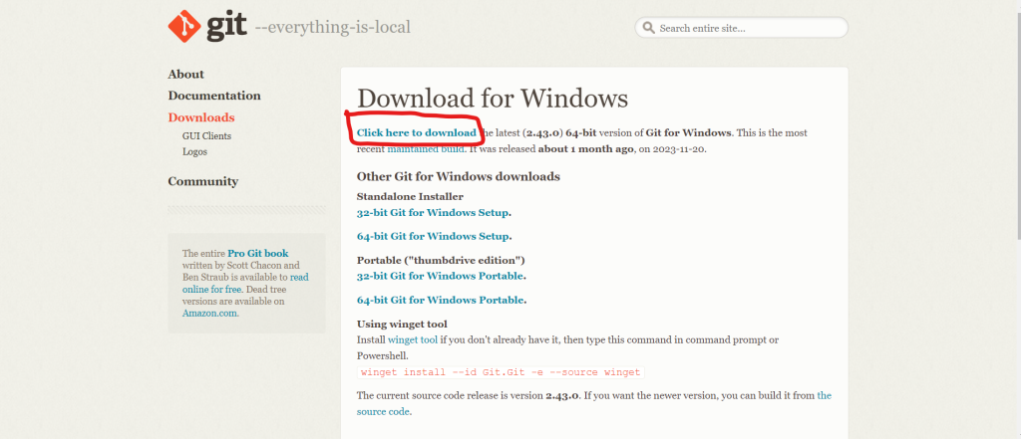Click the search magnifier icon

click(x=648, y=28)
